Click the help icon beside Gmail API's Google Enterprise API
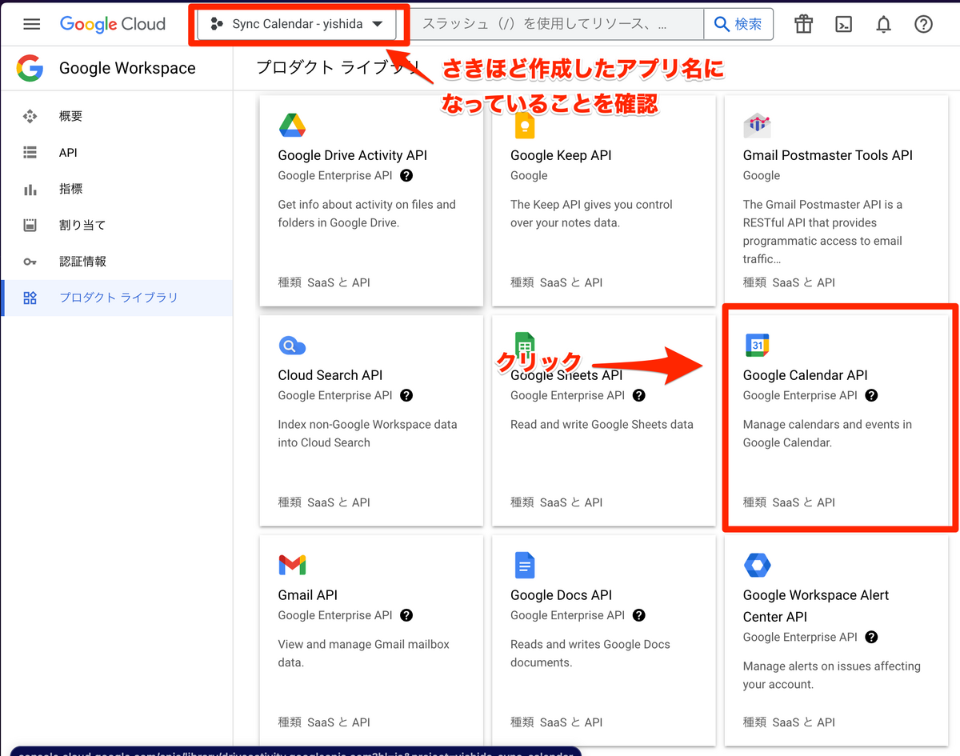The width and height of the screenshot is (960, 756). tap(406, 615)
